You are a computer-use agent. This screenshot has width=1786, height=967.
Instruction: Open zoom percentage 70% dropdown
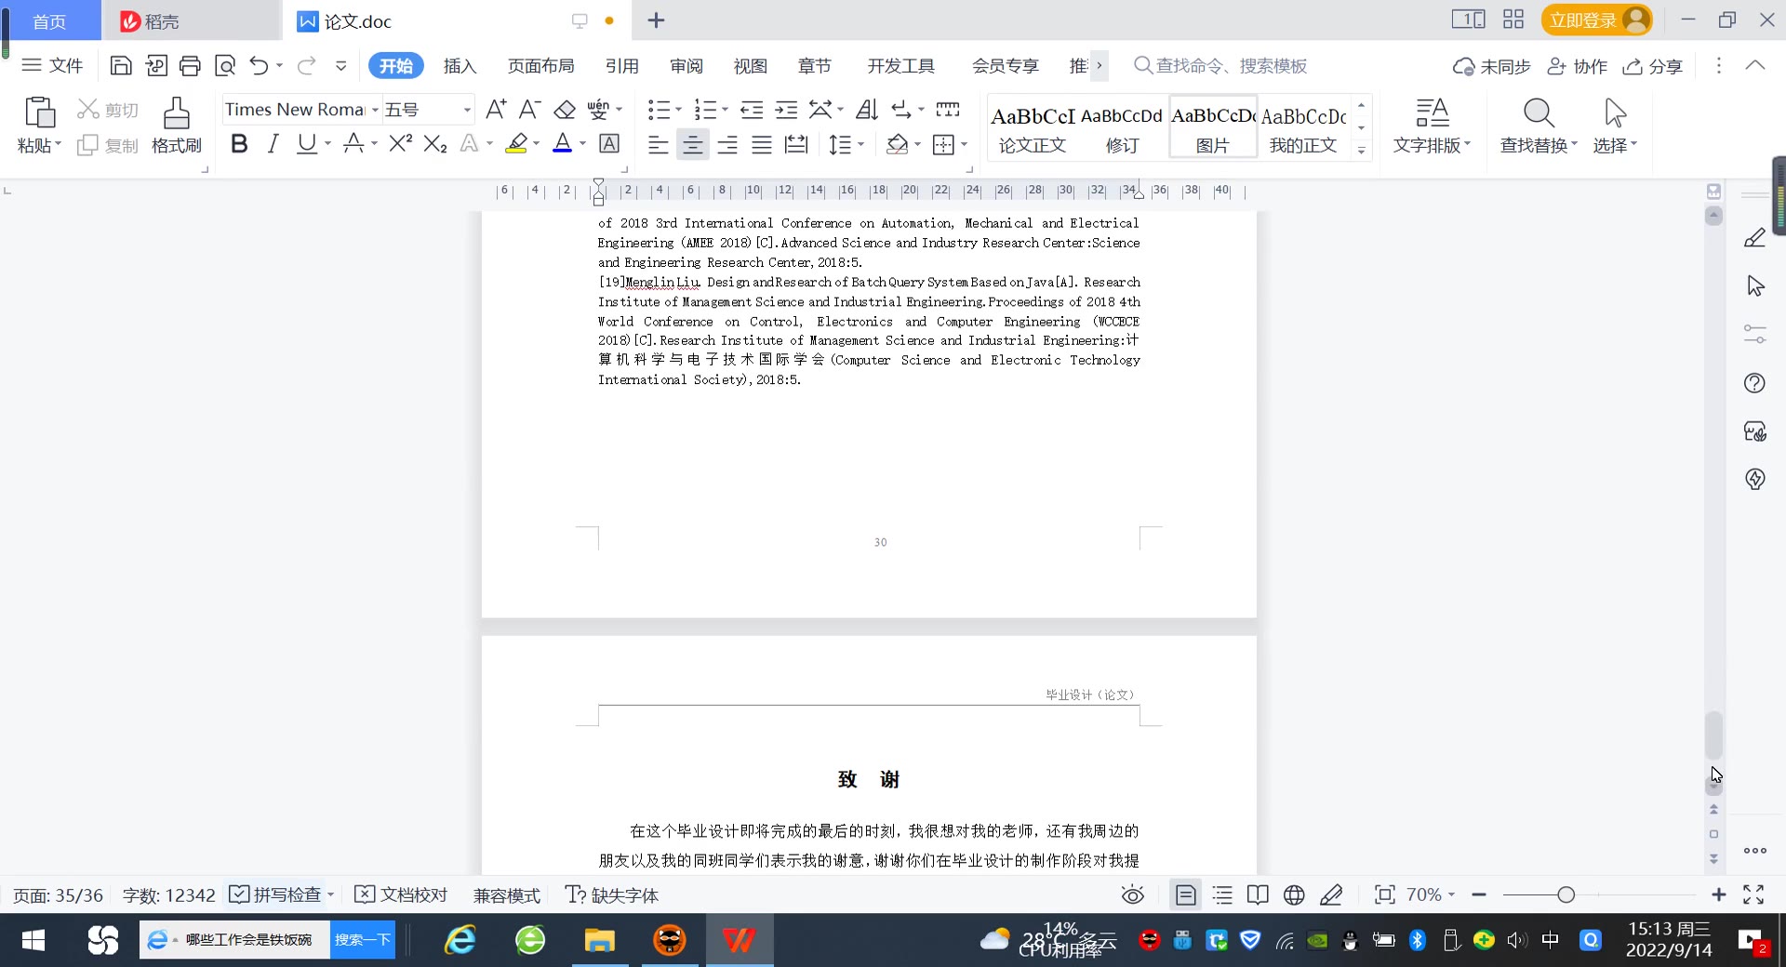point(1431,894)
